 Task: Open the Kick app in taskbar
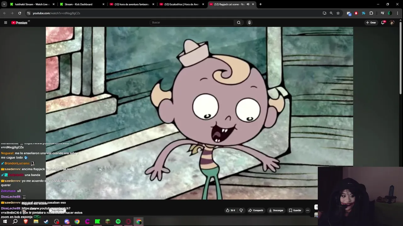[x=98, y=222]
